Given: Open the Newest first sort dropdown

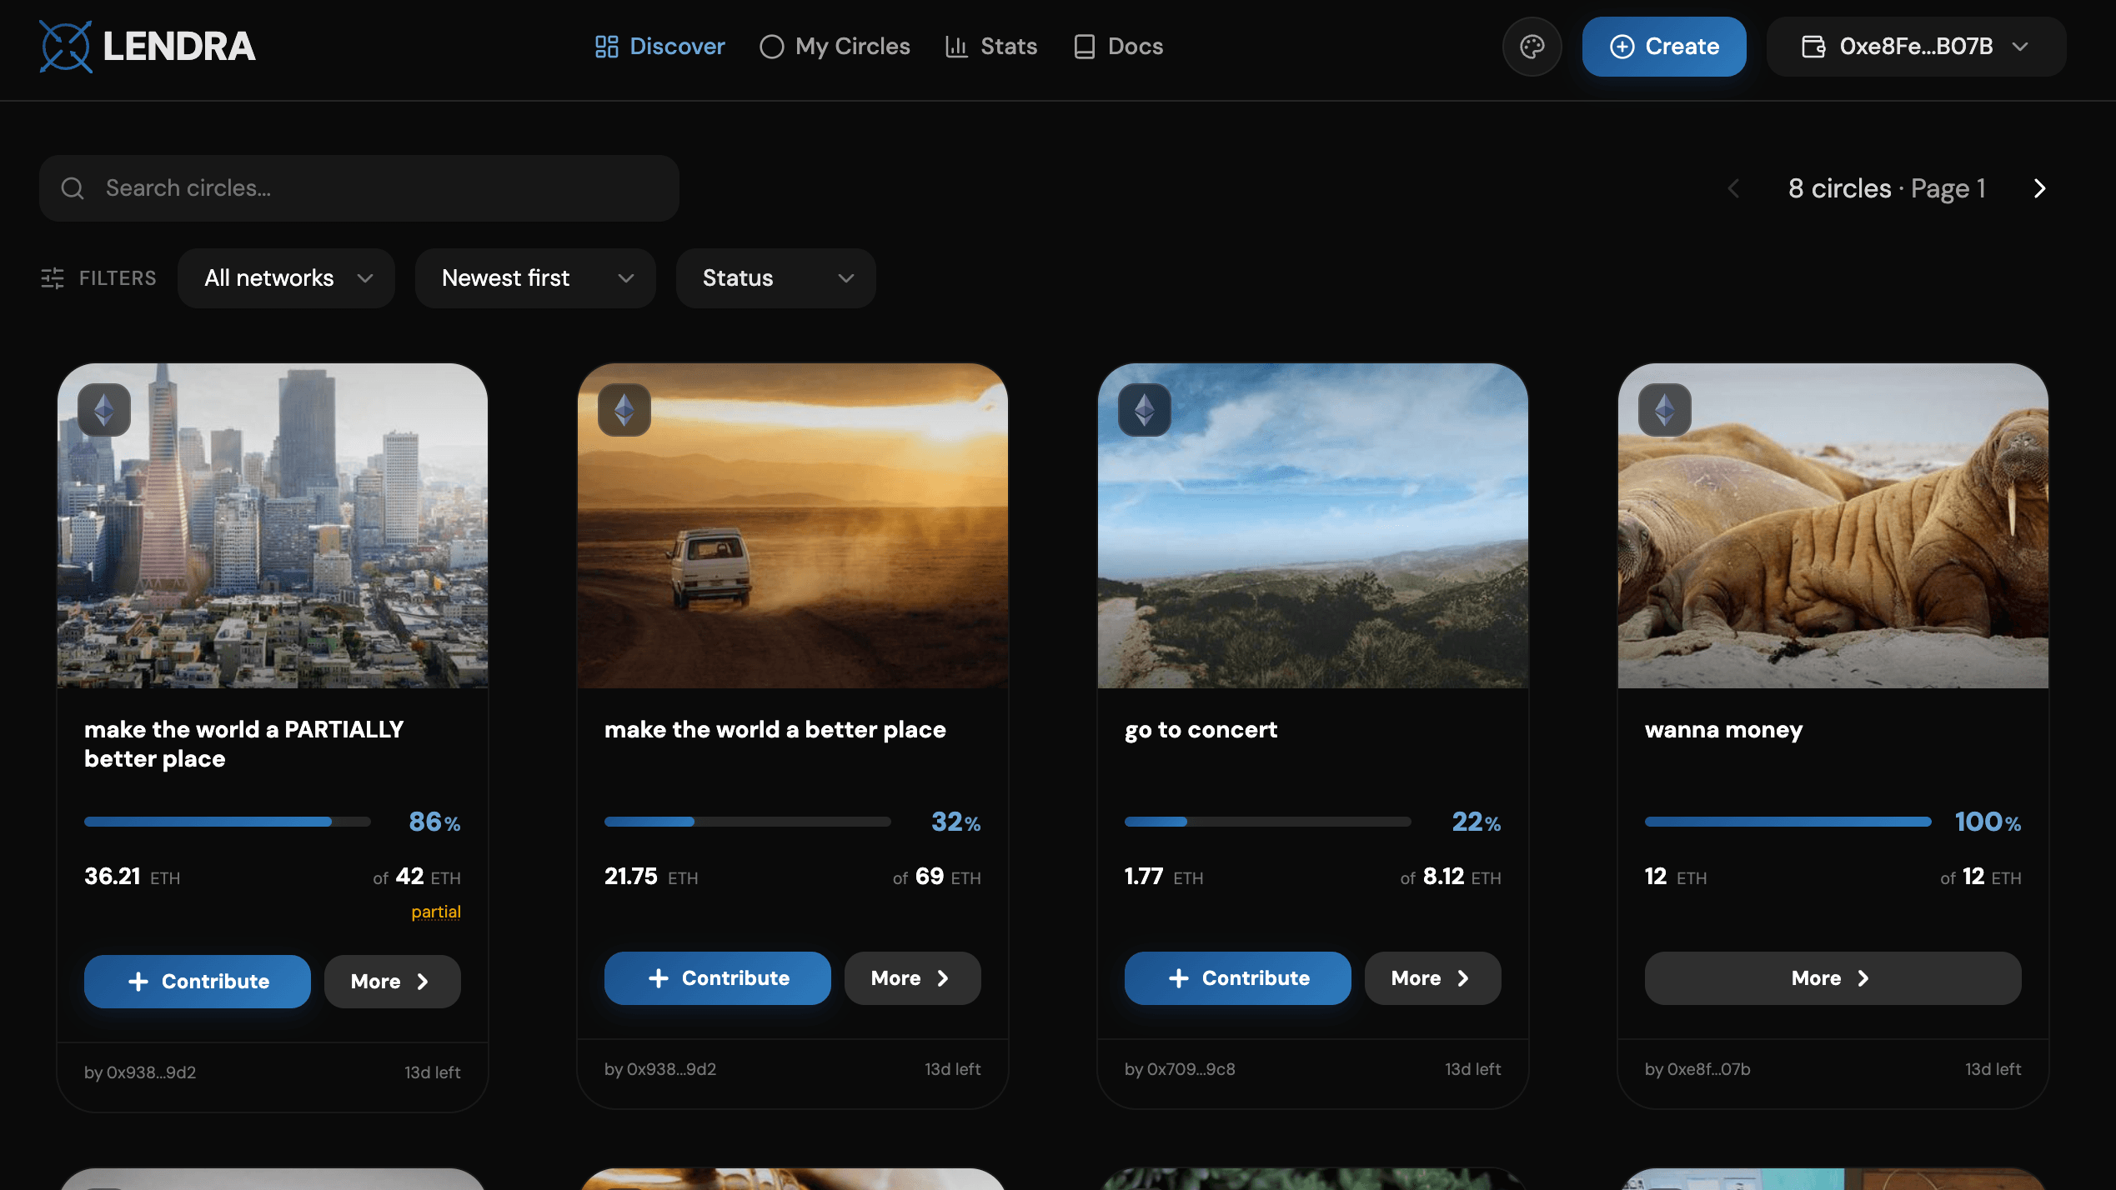Looking at the screenshot, I should click(535, 278).
